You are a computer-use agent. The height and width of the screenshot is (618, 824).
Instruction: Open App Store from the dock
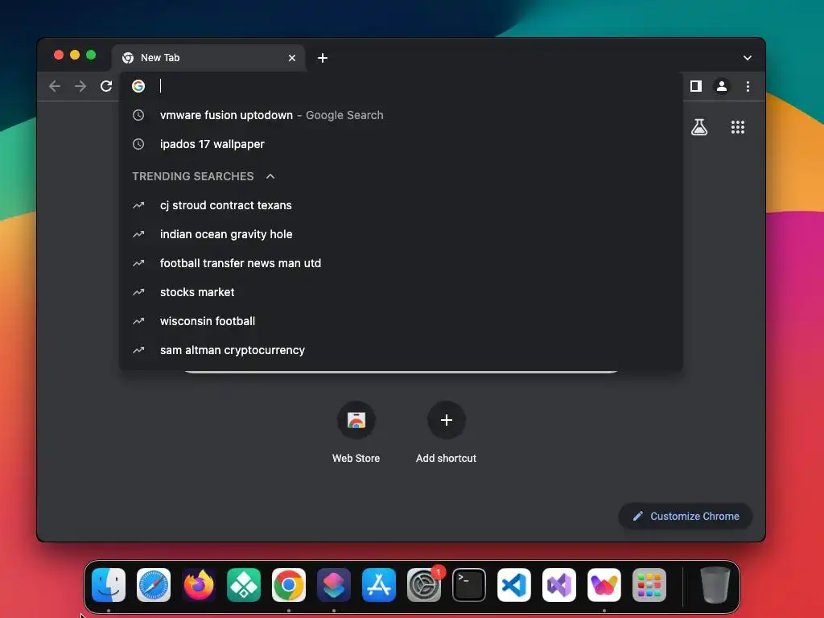pos(379,585)
